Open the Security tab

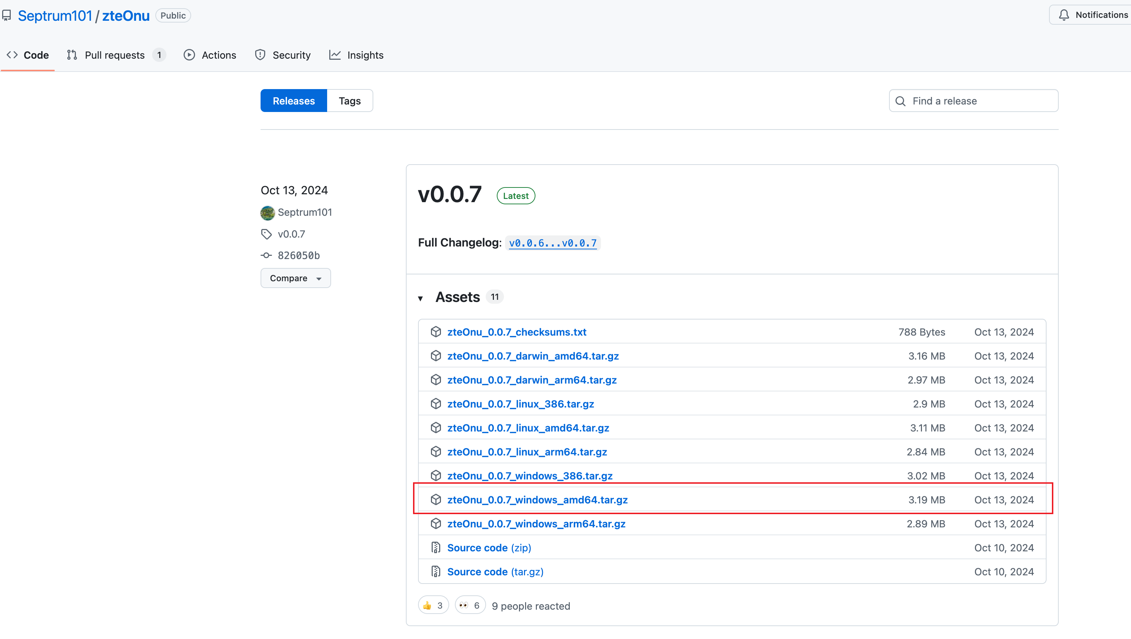283,55
